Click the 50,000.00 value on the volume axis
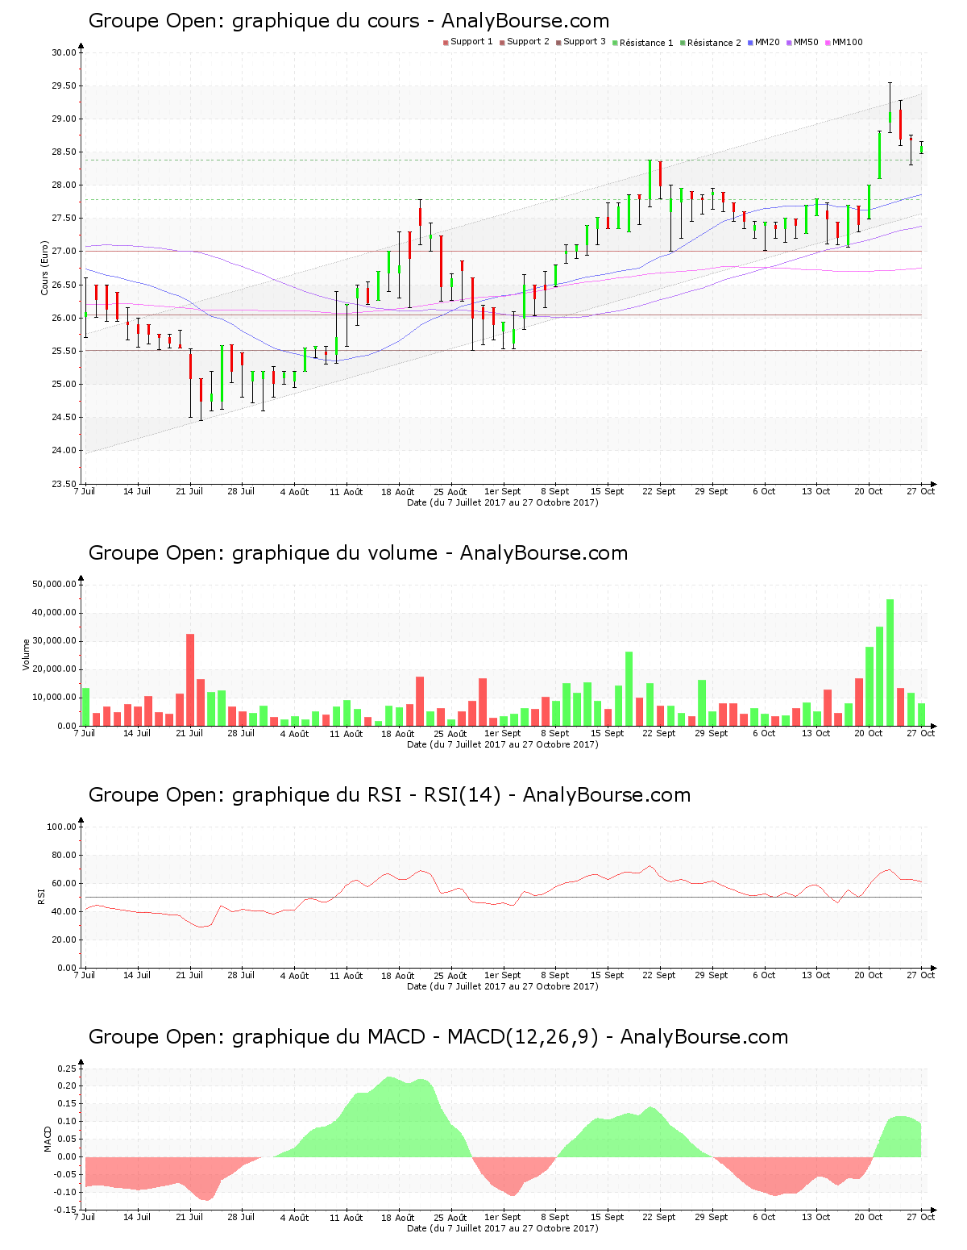 pyautogui.click(x=54, y=584)
